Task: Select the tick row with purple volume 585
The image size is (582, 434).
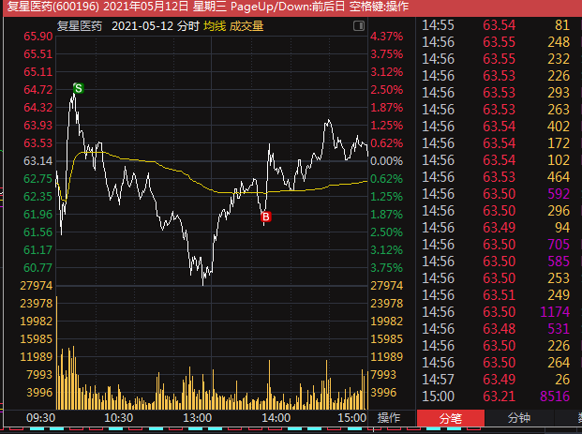Action: [496, 262]
